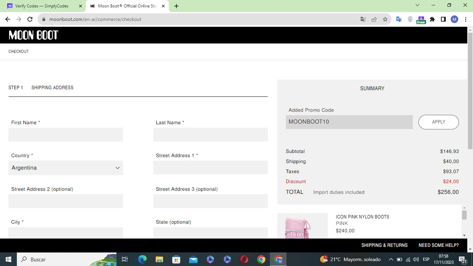This screenshot has height=266, width=473.
Task: Open the Country dropdown showing Argentina
Action: click(x=66, y=168)
